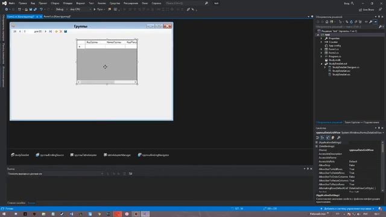Image resolution: width=386 pixels, height=217 pixels.
Task: Click the Undo toolbar icon
Action: click(x=42, y=10)
